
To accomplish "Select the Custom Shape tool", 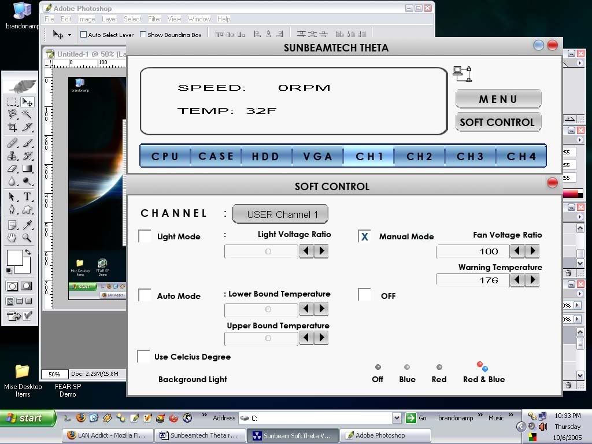I will (27, 209).
